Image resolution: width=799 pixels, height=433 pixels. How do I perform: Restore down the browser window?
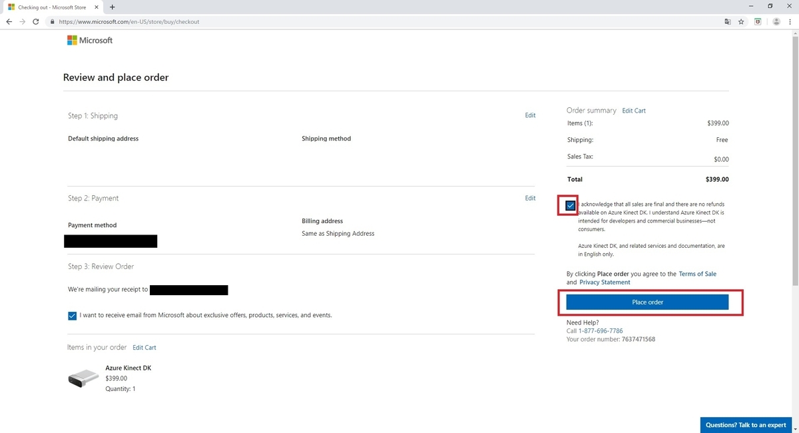[770, 6]
